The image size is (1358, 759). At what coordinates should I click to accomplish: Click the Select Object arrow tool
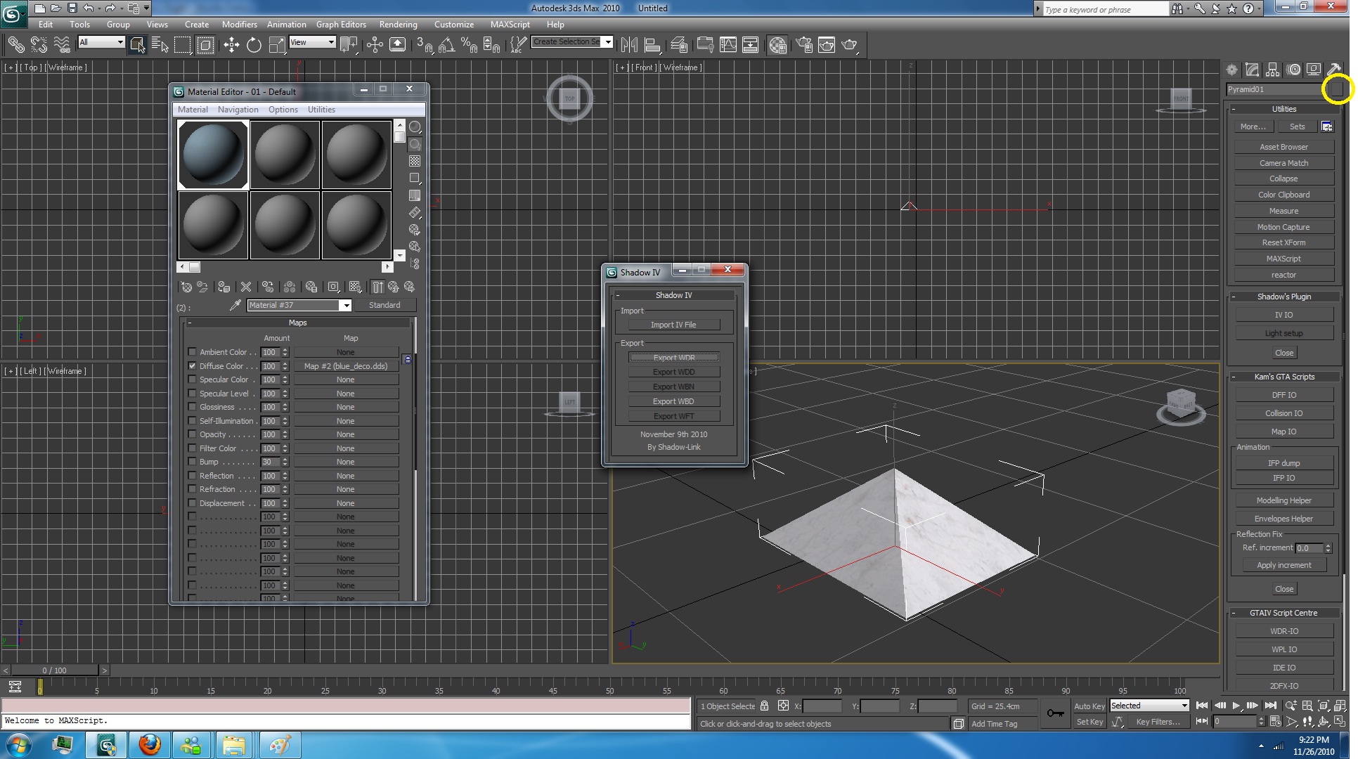137,45
